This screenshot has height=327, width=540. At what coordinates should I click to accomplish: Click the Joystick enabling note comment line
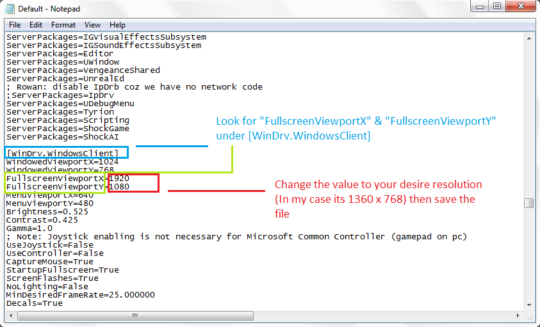236,237
